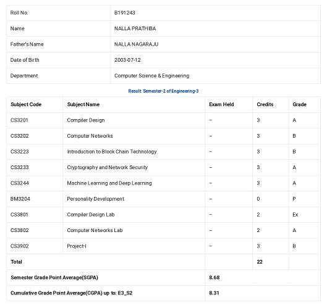
Task: Click the Ex grade for Compiler Design Lab
Action: pyautogui.click(x=295, y=215)
